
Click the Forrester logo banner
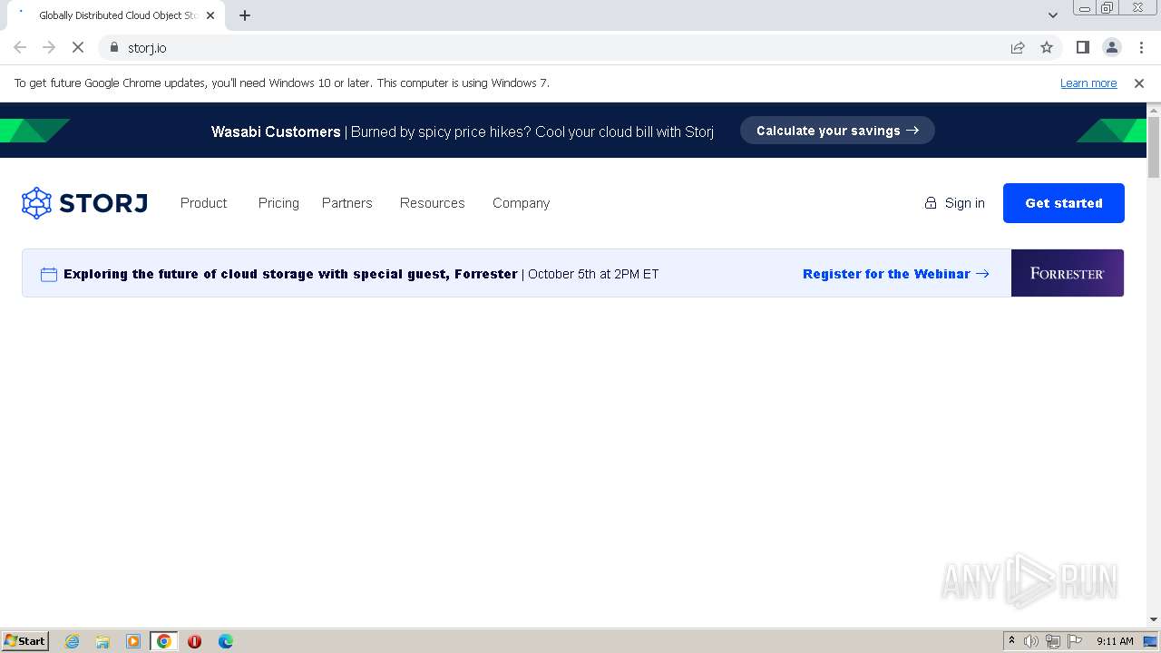[x=1068, y=273]
